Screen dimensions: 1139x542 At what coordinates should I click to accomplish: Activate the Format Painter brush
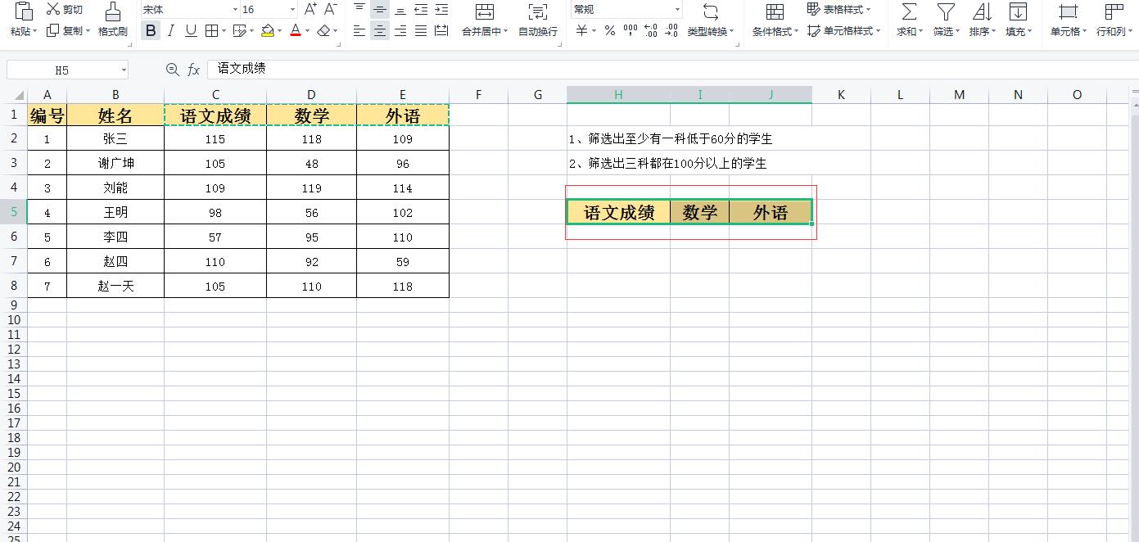click(x=112, y=11)
